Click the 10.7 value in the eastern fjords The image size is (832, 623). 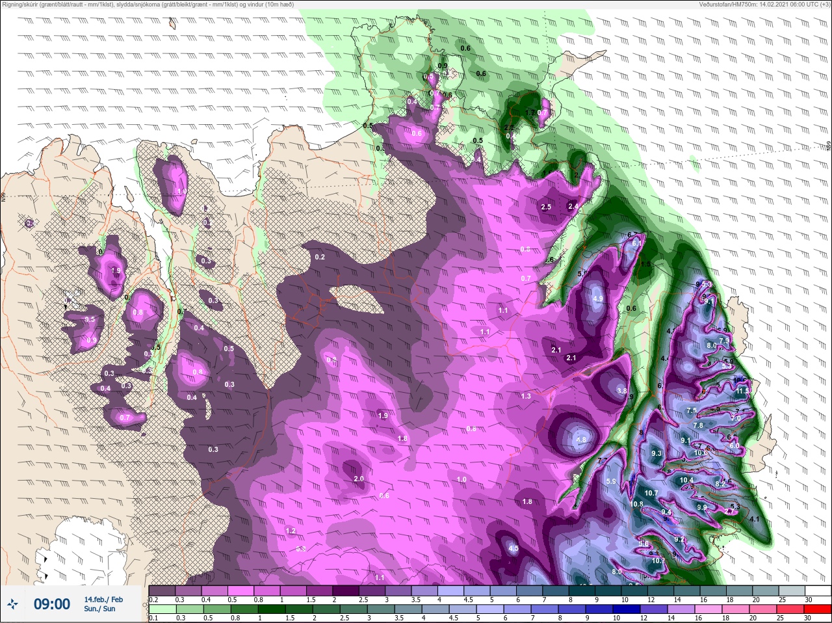tap(651, 493)
